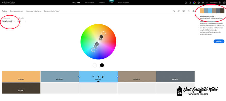Select the #626D73 slate swatch
Image resolution: width=226 pixels, height=101 pixels.
[x=175, y=77]
